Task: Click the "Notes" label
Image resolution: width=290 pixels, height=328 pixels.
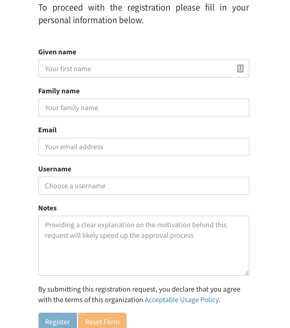Action: (47, 208)
